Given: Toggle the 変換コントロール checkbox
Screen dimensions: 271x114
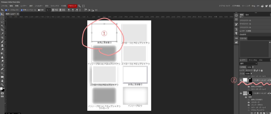Looking at the screenshot, I should tap(21, 10).
